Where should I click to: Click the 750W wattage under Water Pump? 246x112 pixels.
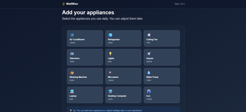pyautogui.click(x=149, y=81)
